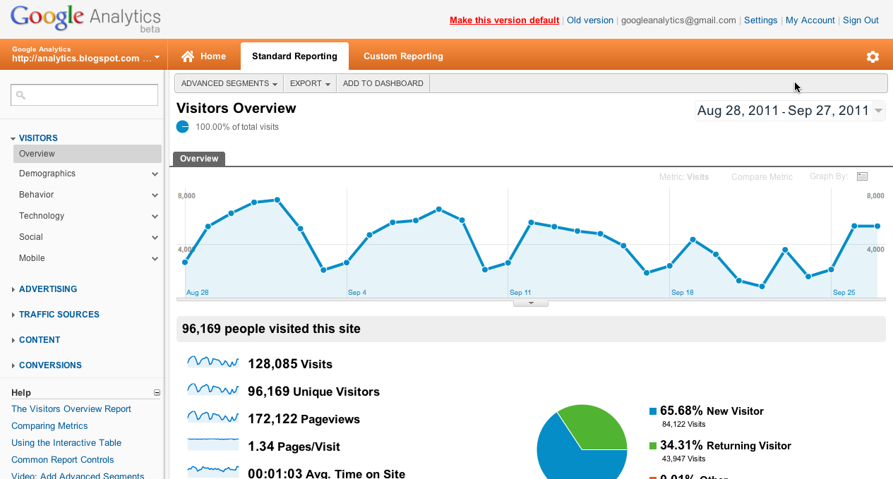The width and height of the screenshot is (893, 479).
Task: Click the Sign Out link
Action: click(x=861, y=20)
